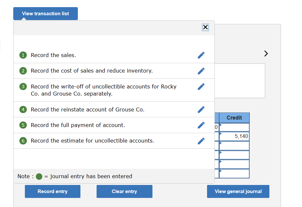
Task: Click the credit cell containing 5,140
Action: (234, 136)
